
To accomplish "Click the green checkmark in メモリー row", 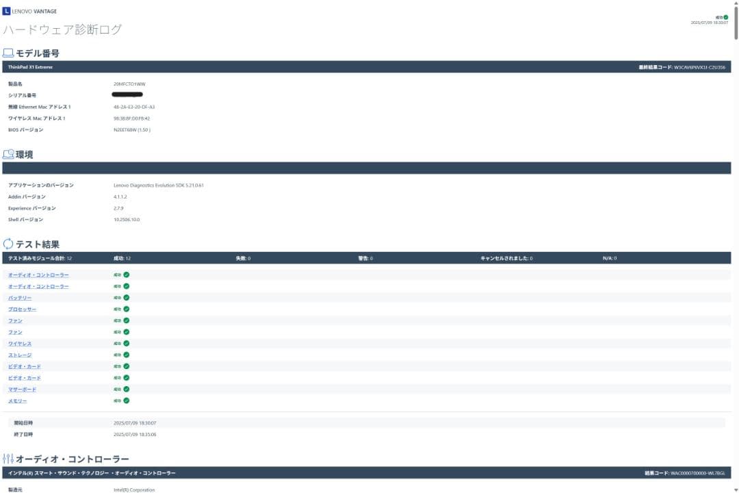I will (127, 401).
